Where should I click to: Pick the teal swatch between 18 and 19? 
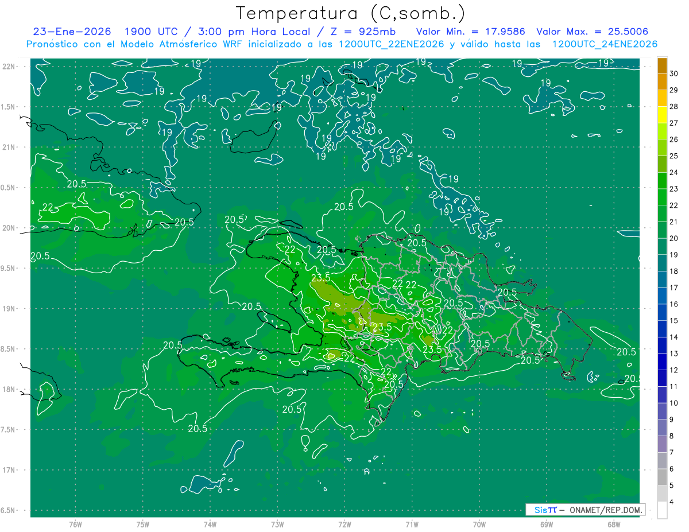tap(662, 263)
